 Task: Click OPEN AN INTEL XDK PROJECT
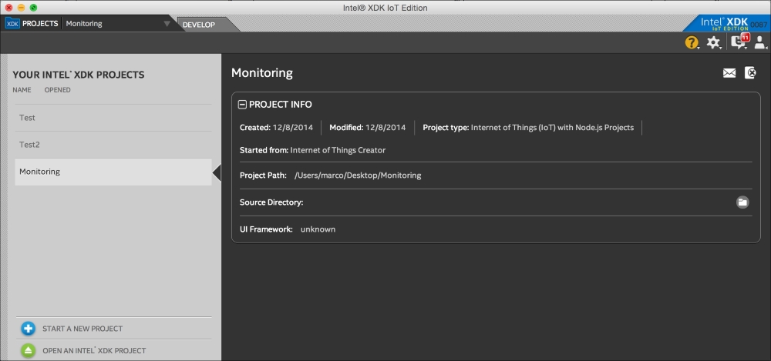(x=94, y=351)
